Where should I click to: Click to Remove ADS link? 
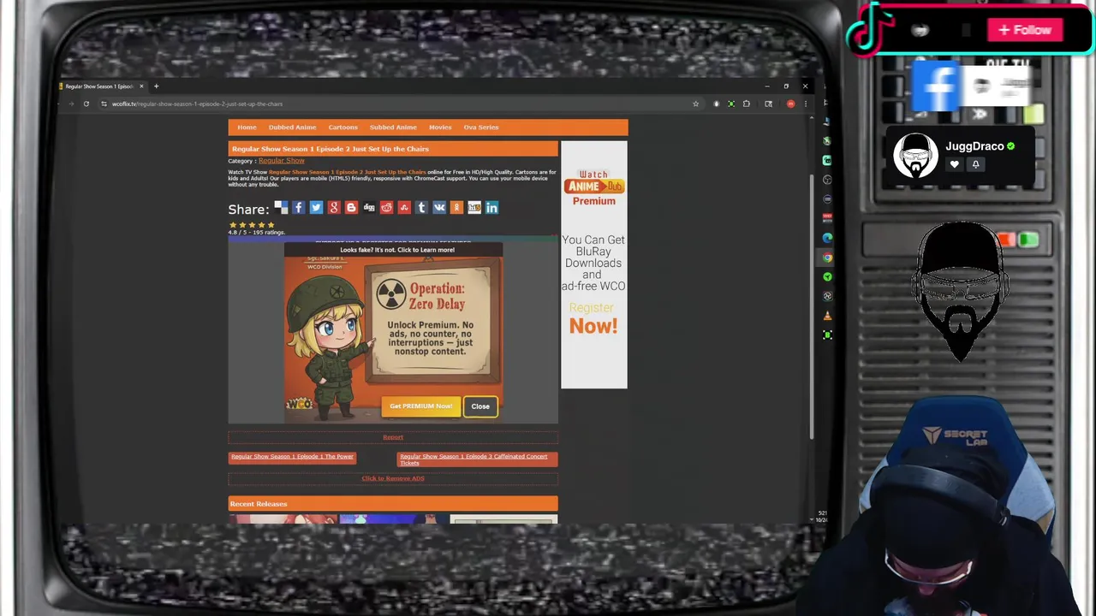(x=393, y=478)
